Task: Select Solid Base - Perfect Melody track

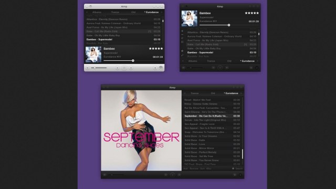Action: pos(212,152)
